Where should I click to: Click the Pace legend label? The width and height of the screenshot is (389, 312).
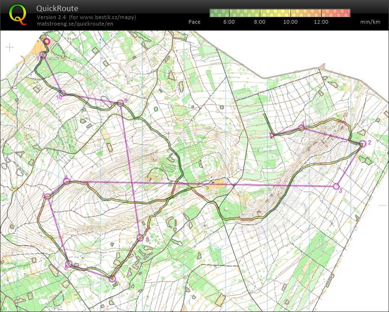(x=194, y=22)
